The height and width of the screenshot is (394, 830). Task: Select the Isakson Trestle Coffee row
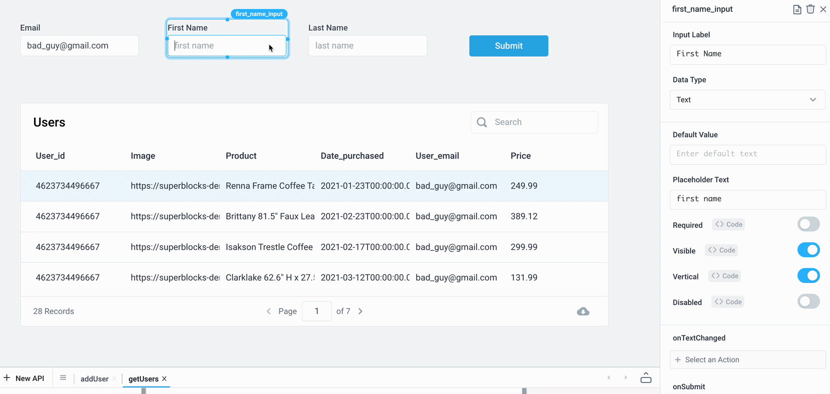[314, 247]
